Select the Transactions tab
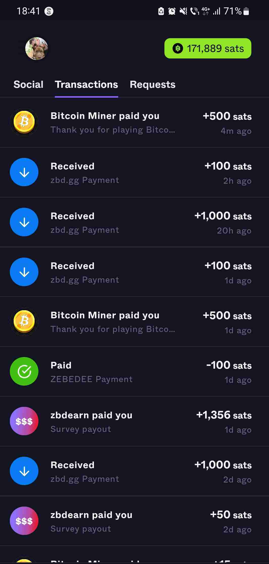 [86, 85]
